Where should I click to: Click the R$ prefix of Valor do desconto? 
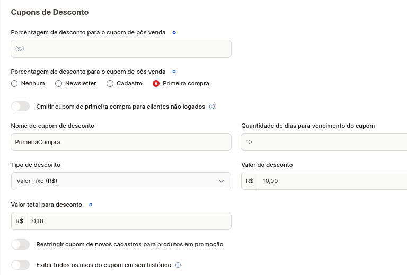(x=250, y=181)
